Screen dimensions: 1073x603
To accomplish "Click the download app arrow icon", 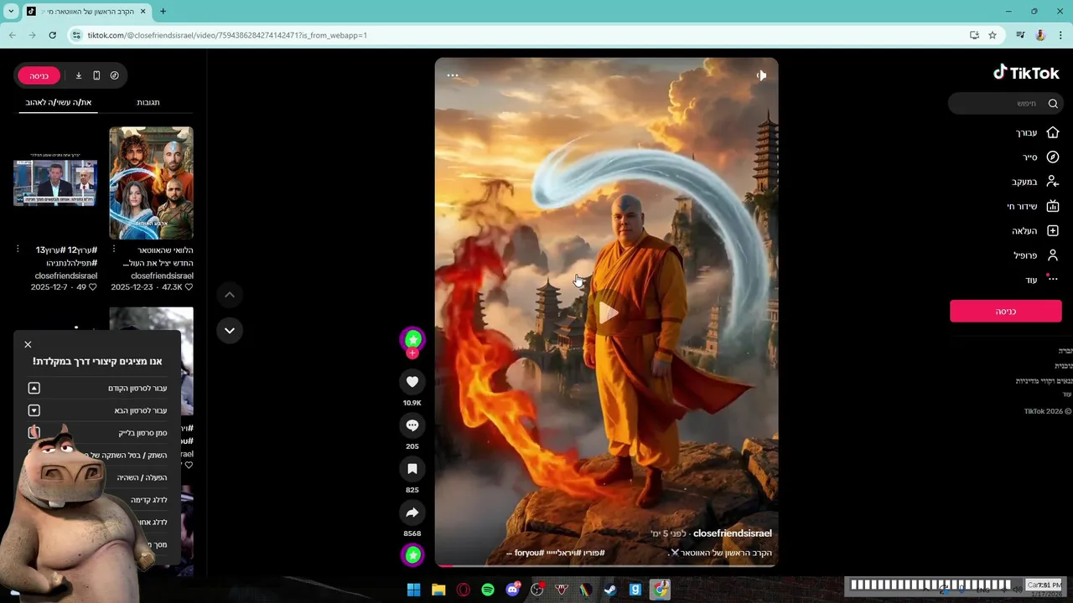I will [79, 75].
